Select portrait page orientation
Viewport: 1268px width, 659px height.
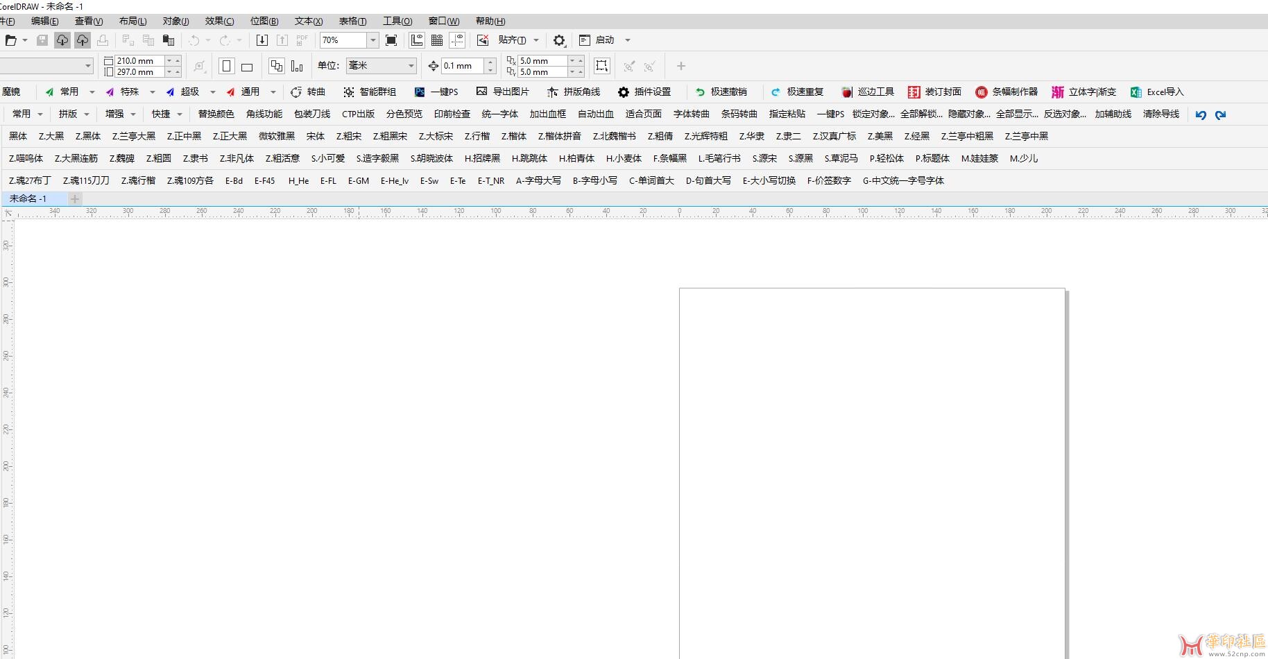(x=226, y=66)
